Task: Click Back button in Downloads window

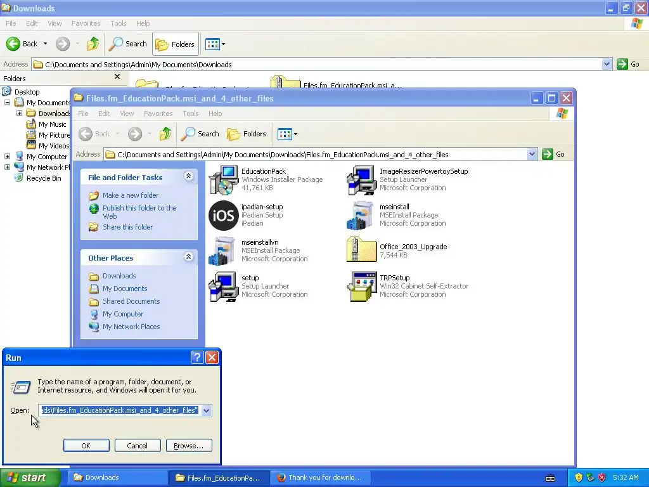Action: point(22,44)
